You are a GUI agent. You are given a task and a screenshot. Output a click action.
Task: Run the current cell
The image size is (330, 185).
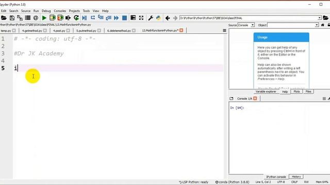coord(52,18)
